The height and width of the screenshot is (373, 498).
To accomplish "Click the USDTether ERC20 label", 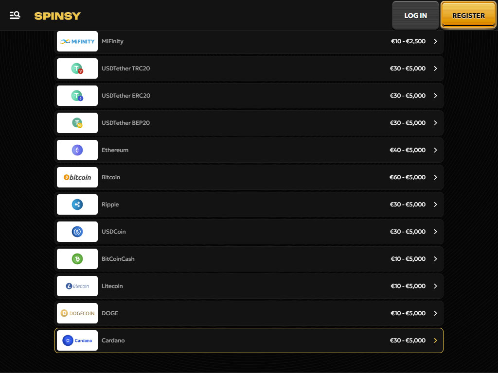I will coord(126,96).
